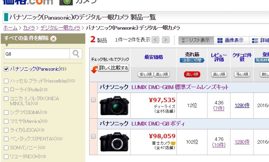Image resolution: width=269 pixels, height=162 pixels.
Task: Click the kakaku.com camera category icon
Action: (x=66, y=2)
